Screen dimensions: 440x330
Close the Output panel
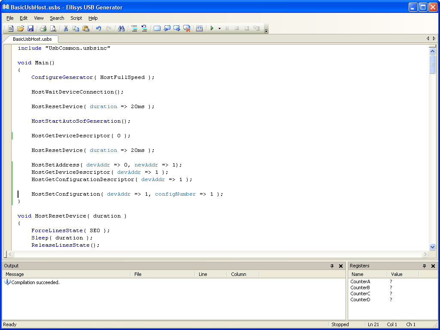(341, 266)
